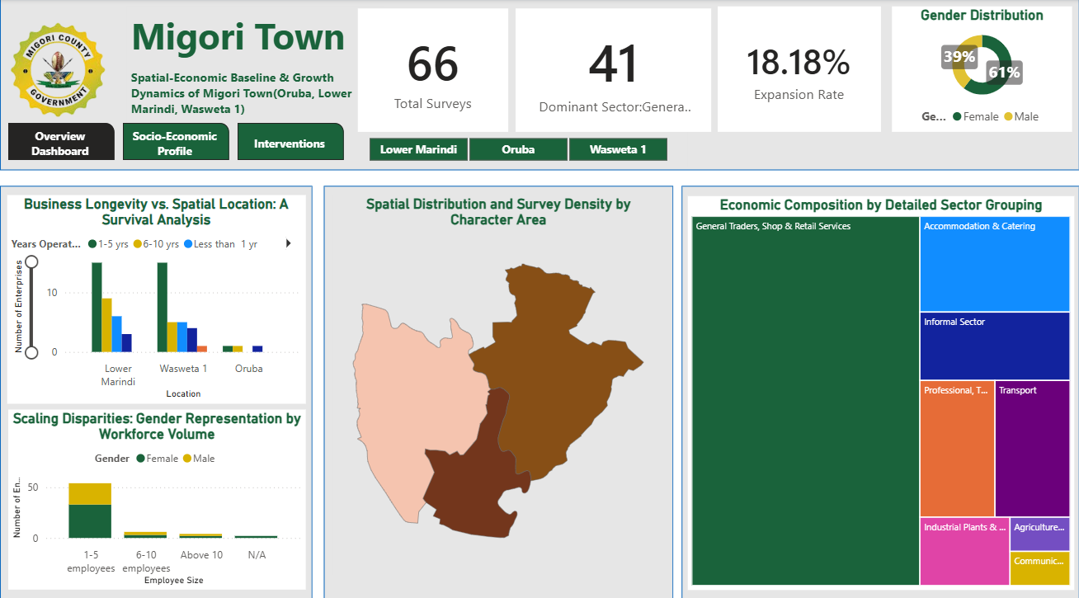This screenshot has height=598, width=1079.
Task: Select the Male legend marker in Gender Distribution
Action: 1008,116
